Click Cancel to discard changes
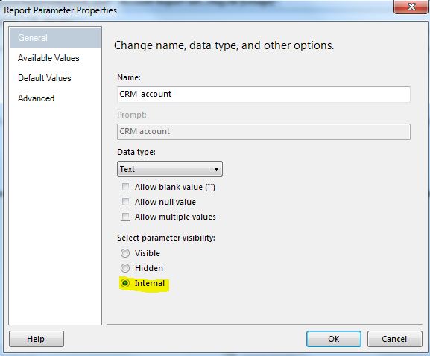Screen dimensions: 430x356 (x=394, y=339)
